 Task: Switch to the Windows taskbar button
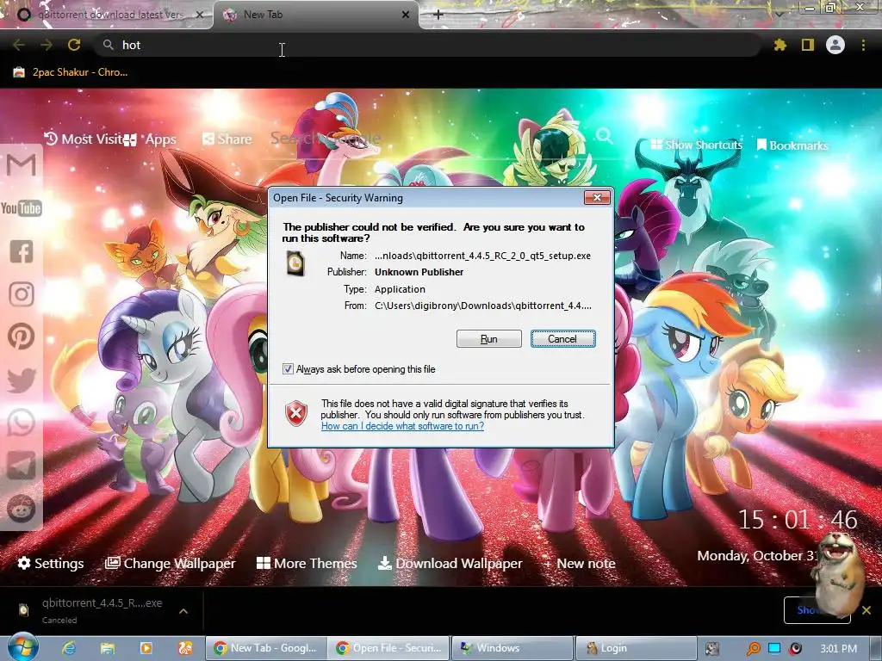tap(512, 648)
